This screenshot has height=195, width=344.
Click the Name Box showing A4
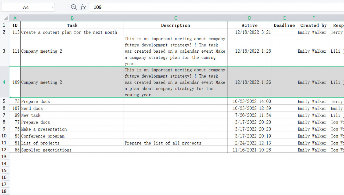click(x=26, y=7)
